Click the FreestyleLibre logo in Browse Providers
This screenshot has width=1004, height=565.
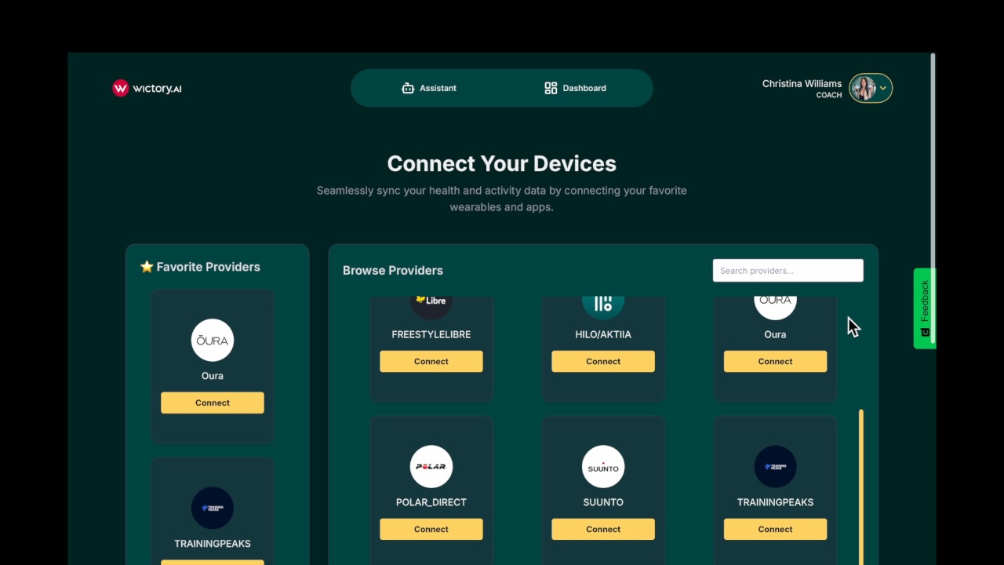click(431, 306)
